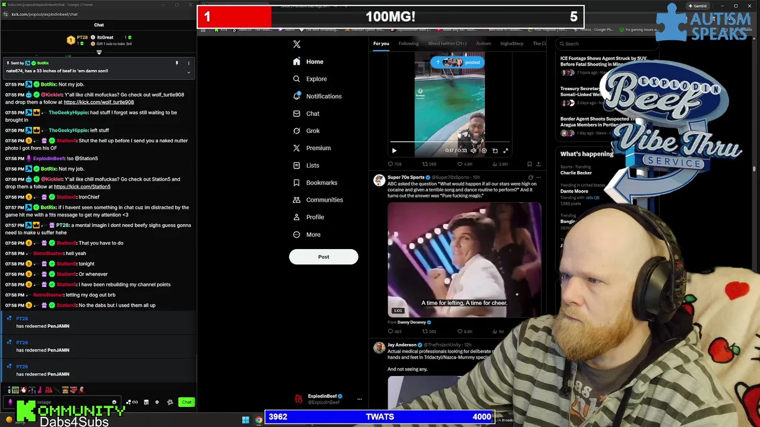
Task: Expand pool video to fullscreen
Action: pyautogui.click(x=505, y=151)
